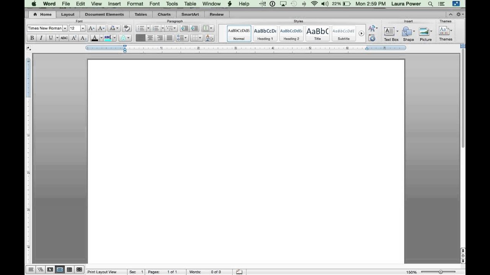
Task: Open Spotlight search in menu bar
Action: pos(430,4)
